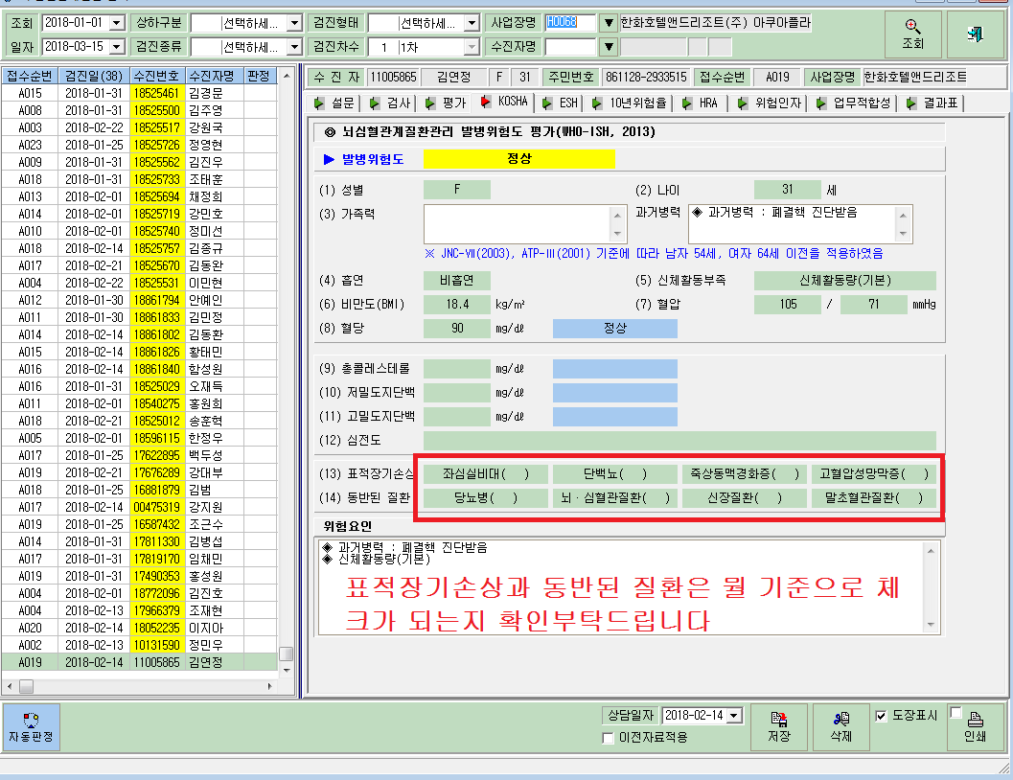Click the 저장 save icon
Screen dimensions: 1013x780
click(x=779, y=719)
